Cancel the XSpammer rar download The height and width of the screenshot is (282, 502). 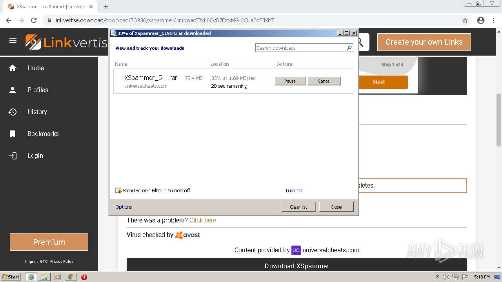point(324,81)
